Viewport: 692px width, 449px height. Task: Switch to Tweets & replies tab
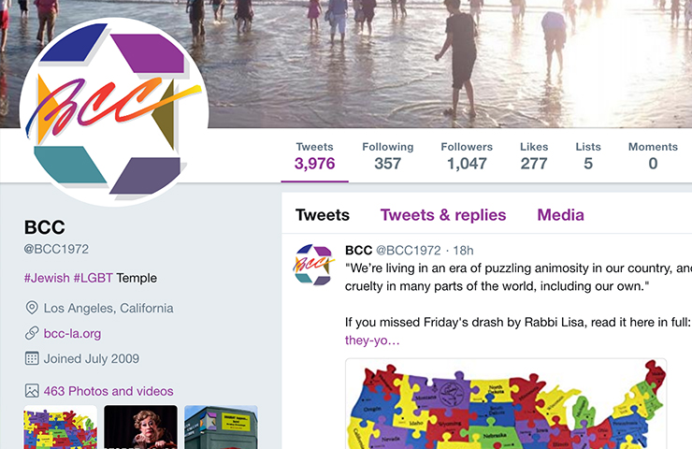click(x=443, y=215)
